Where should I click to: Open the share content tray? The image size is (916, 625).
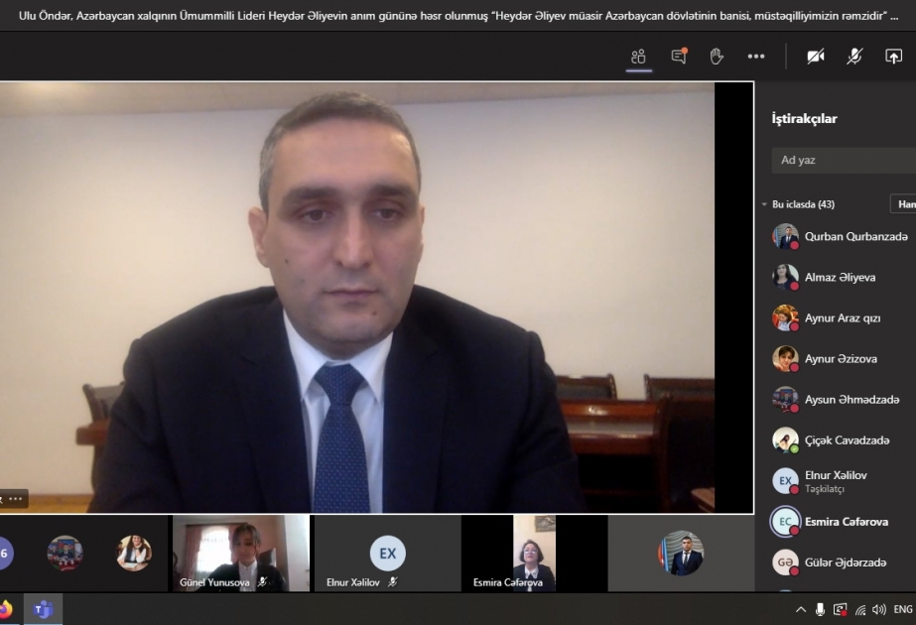tap(893, 57)
